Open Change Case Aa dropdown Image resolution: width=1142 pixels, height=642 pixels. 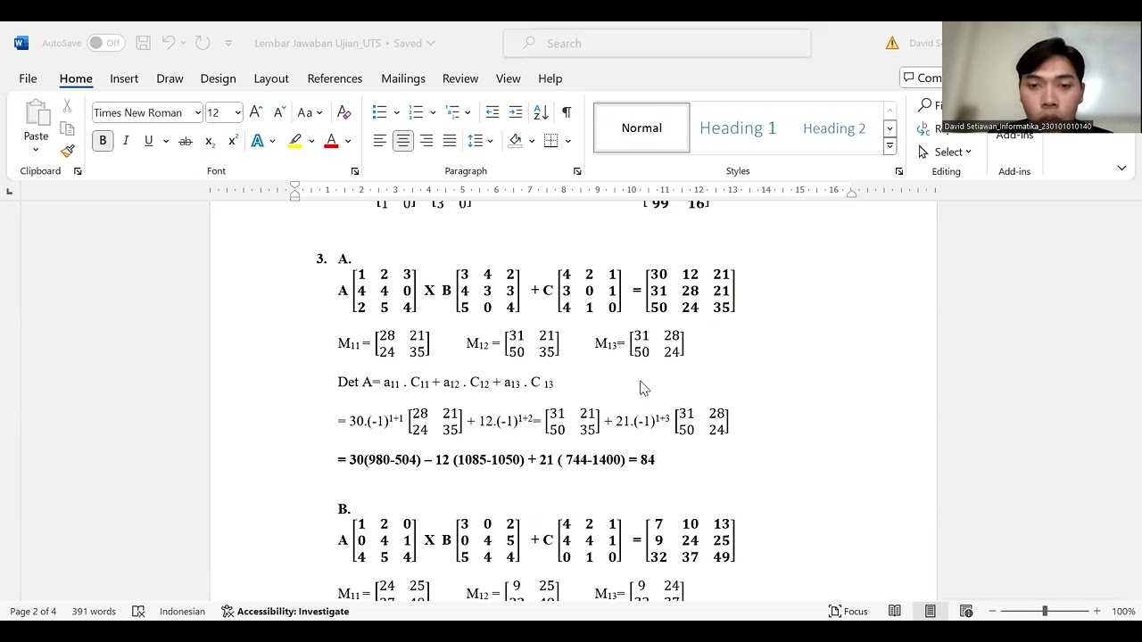click(310, 112)
